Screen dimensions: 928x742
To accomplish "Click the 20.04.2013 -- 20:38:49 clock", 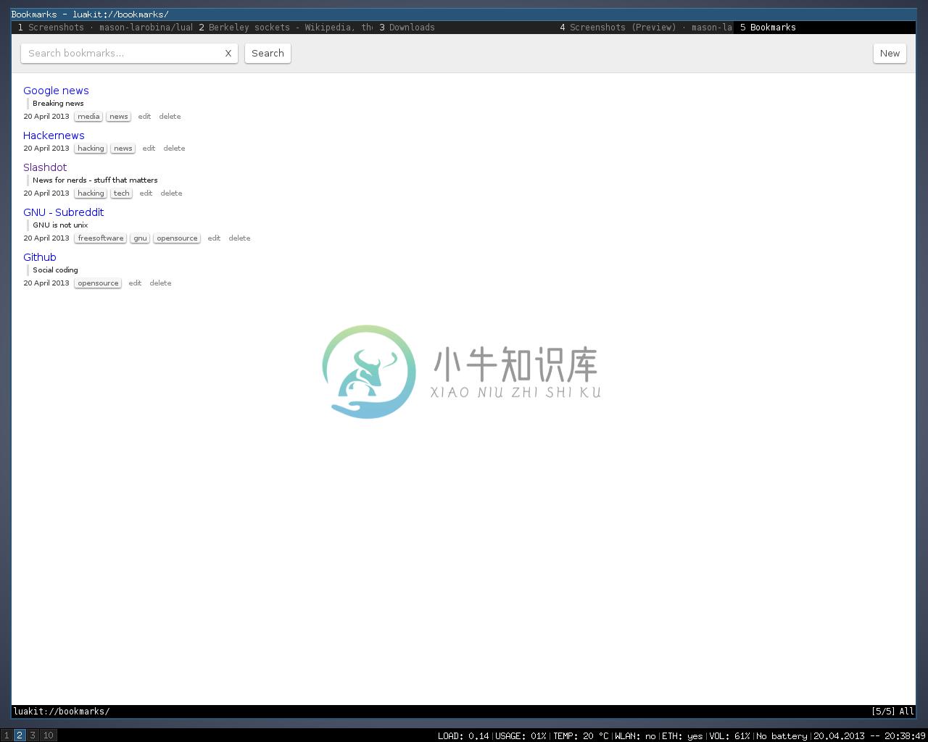I will (x=869, y=736).
